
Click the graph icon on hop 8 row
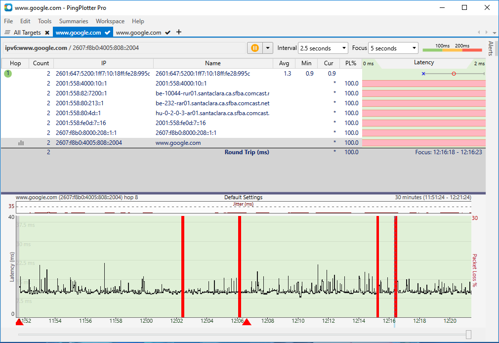pos(21,143)
